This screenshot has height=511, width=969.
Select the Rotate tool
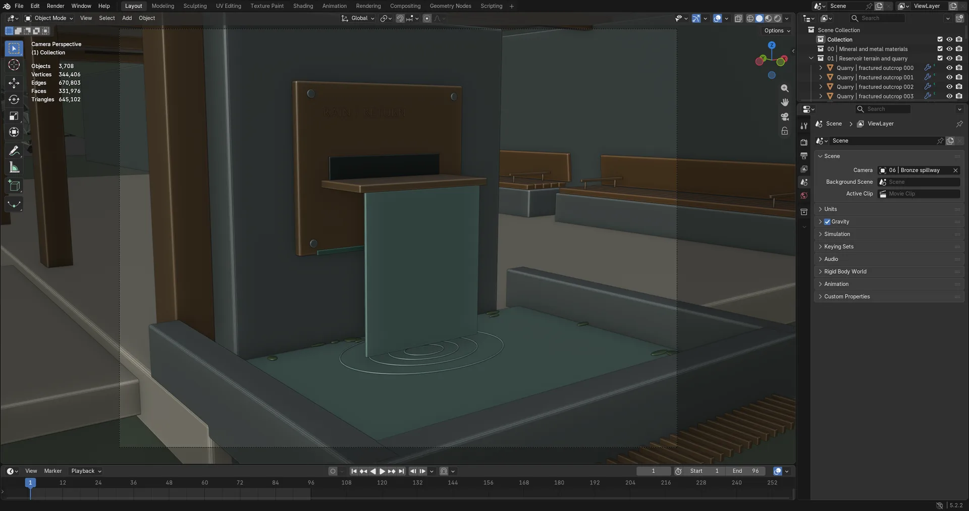coord(14,99)
